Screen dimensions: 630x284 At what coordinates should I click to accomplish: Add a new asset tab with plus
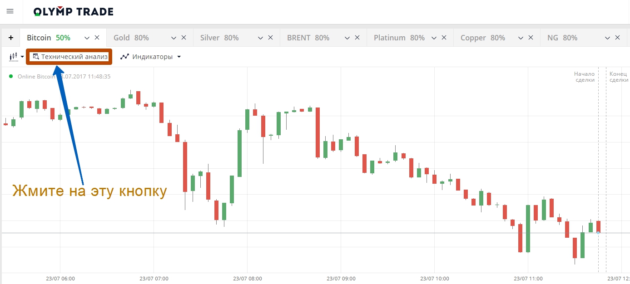coord(11,38)
